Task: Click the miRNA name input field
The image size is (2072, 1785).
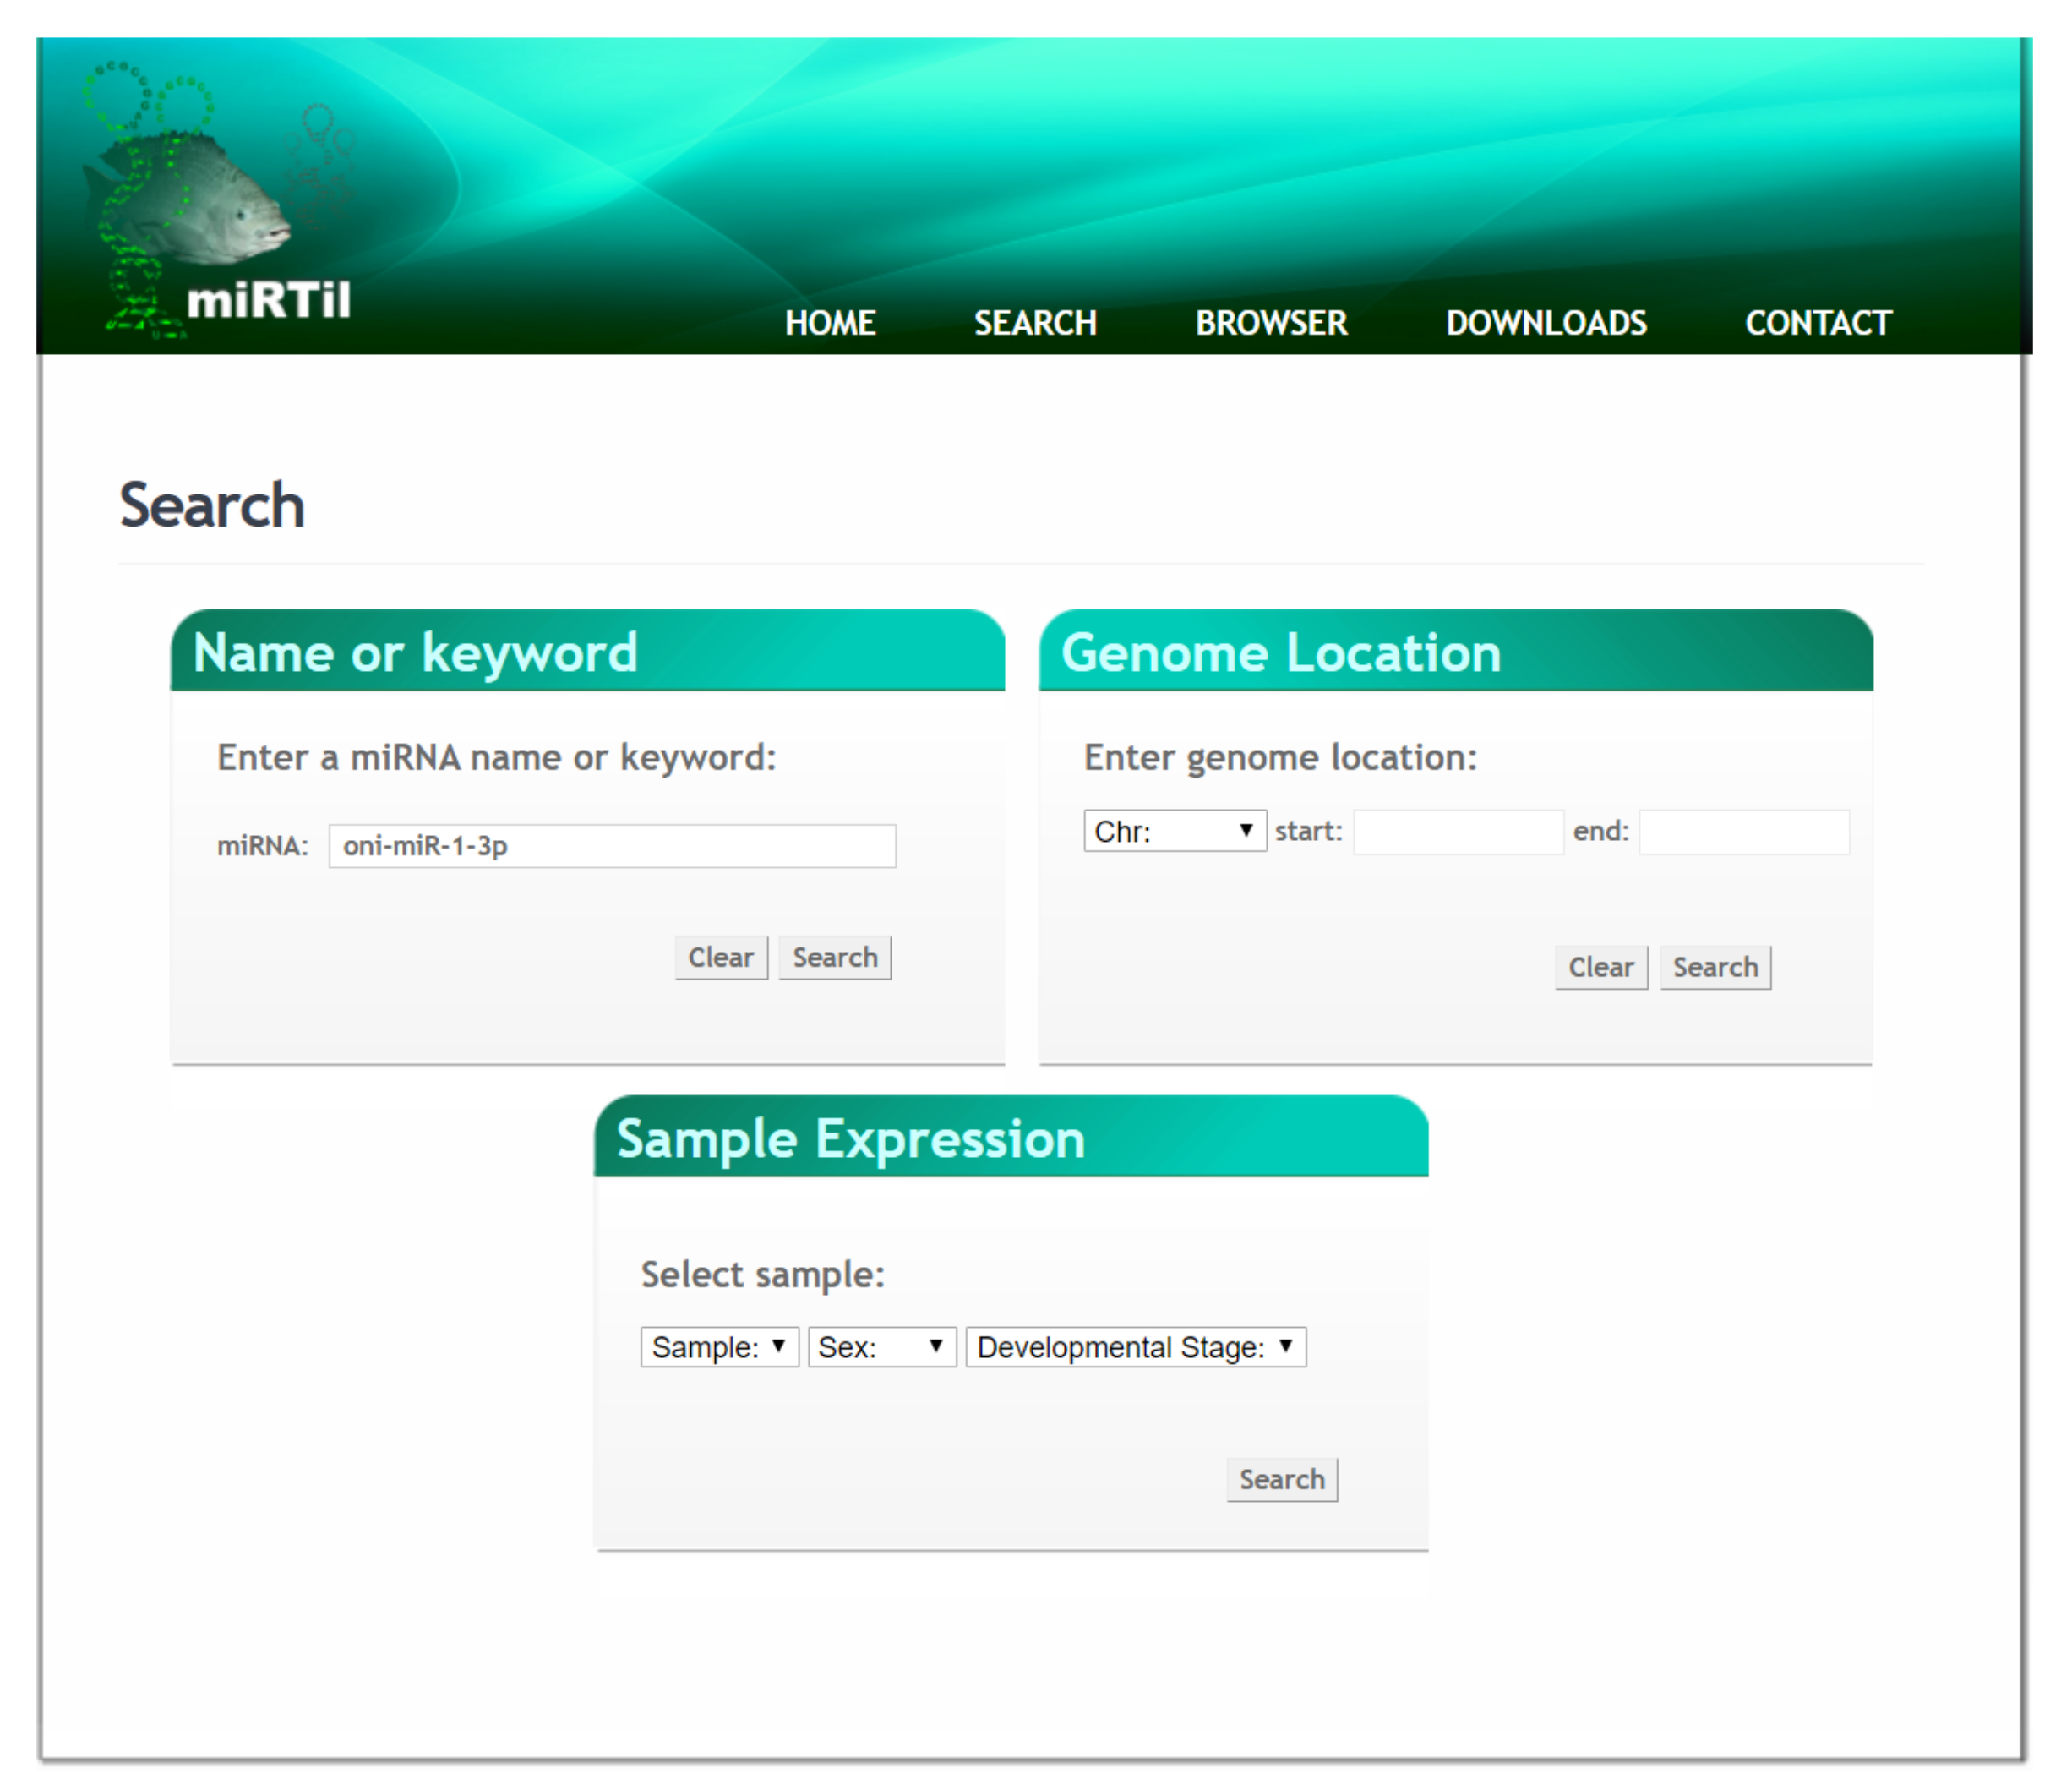Action: tap(611, 846)
